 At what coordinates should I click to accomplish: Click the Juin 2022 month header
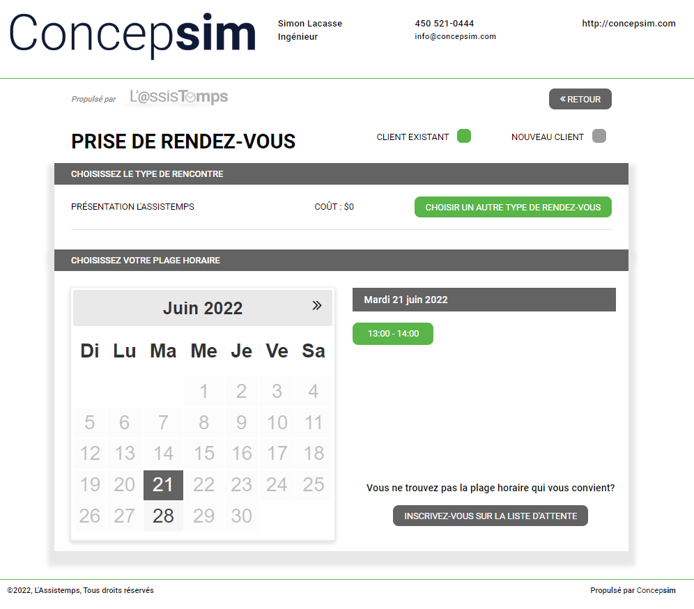click(203, 308)
